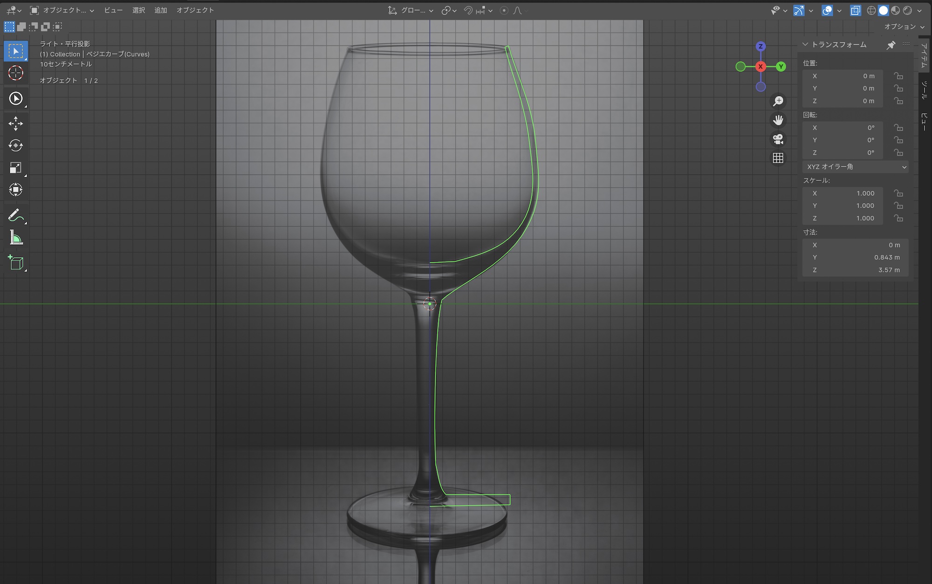Click the dimensions Y value slider

click(x=855, y=257)
